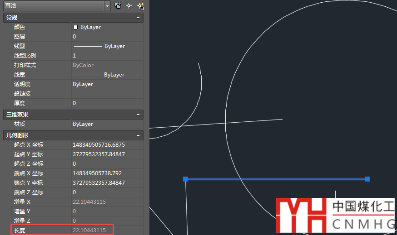The width and height of the screenshot is (397, 235).
Task: Collapse the 几何图形 section
Action: (x=138, y=135)
